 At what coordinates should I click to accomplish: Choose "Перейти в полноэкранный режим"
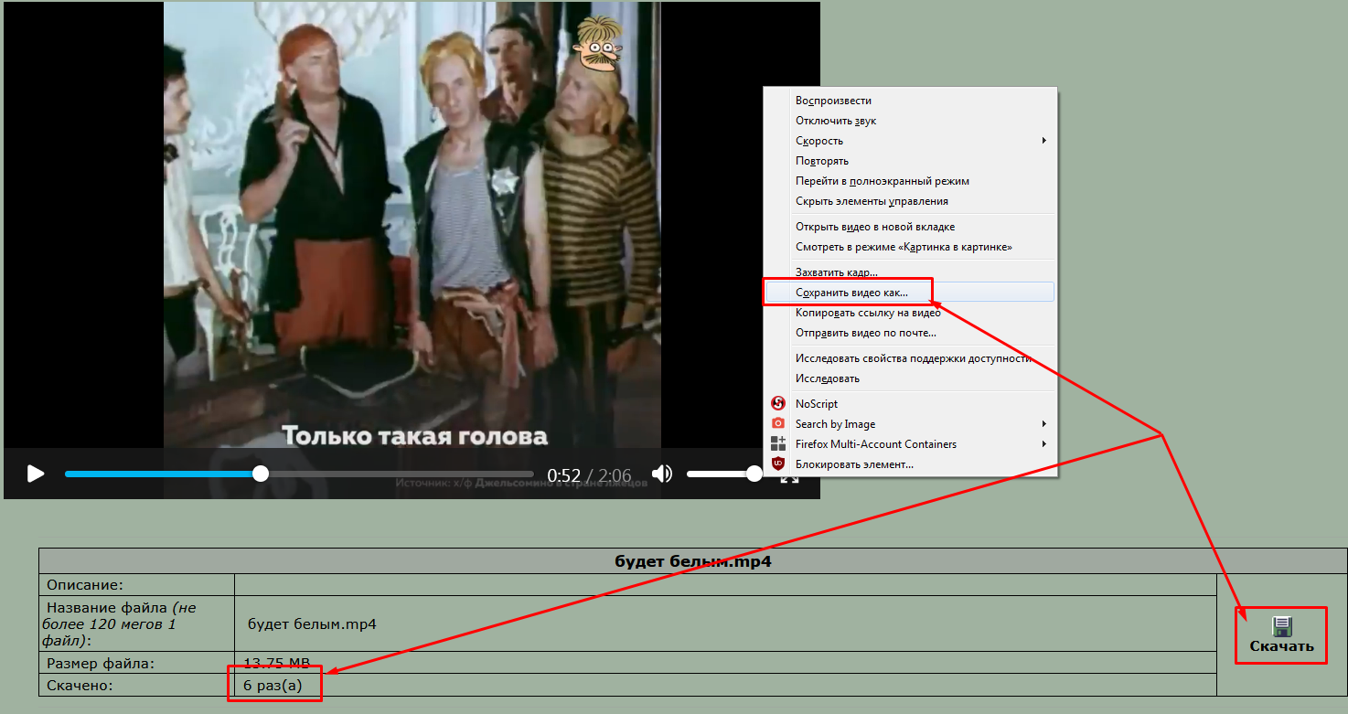[883, 181]
